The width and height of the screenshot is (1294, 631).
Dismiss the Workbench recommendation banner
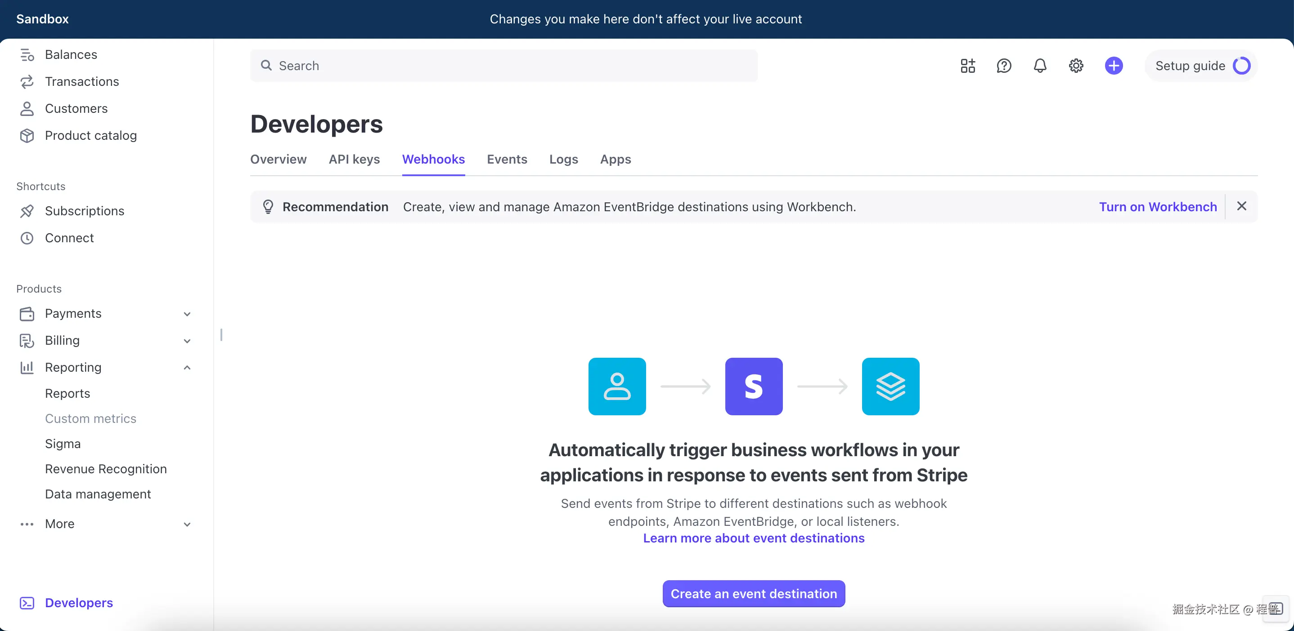(1242, 206)
